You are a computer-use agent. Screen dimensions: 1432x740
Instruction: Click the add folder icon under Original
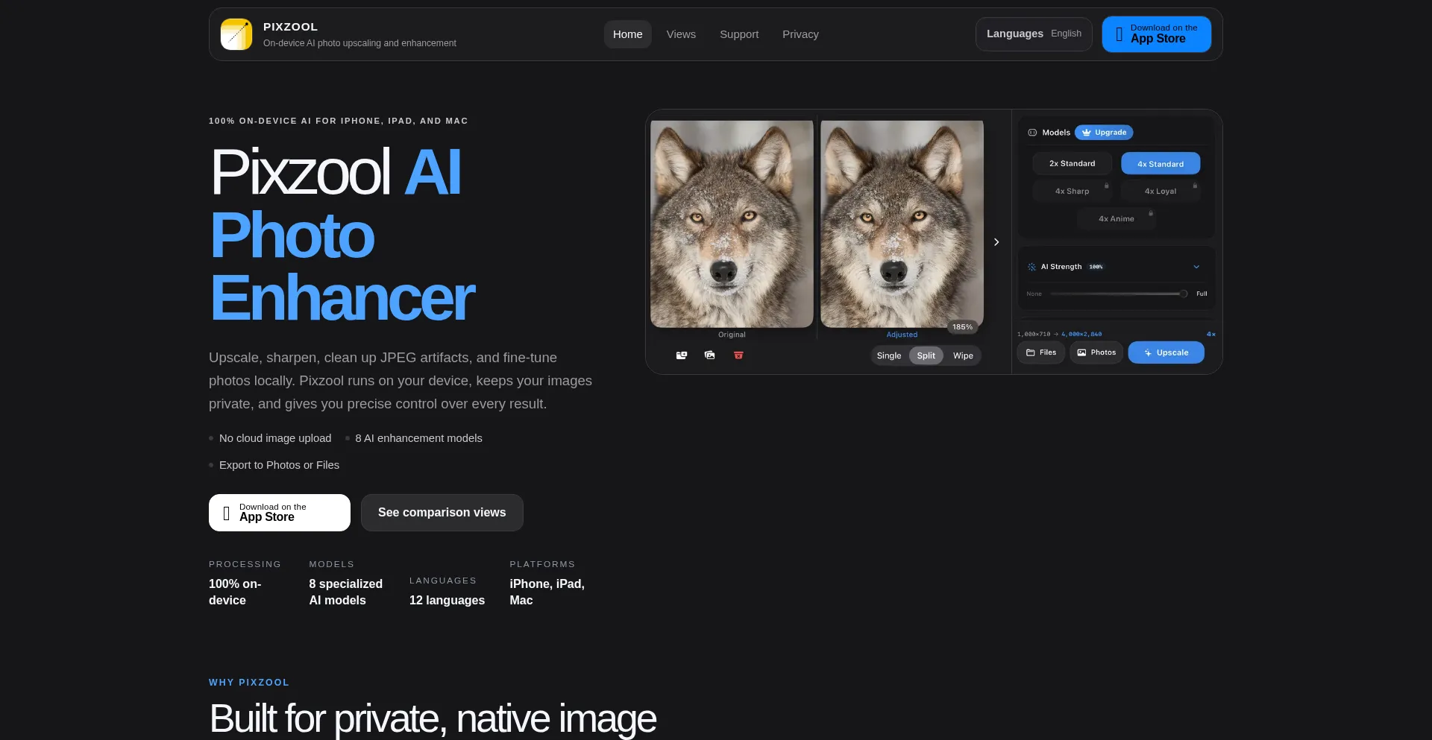point(681,355)
